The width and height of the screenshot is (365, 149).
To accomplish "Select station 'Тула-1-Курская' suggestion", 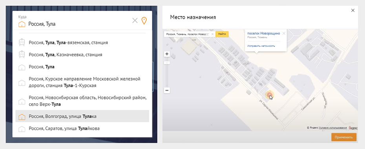I will tap(82, 82).
